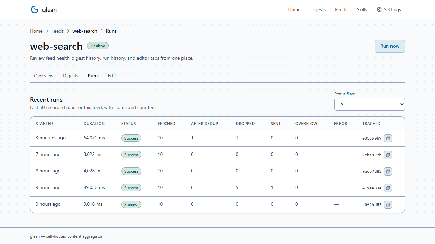The image size is (435, 244).
Task: Go to Home breadcrumb link
Action: [36, 31]
